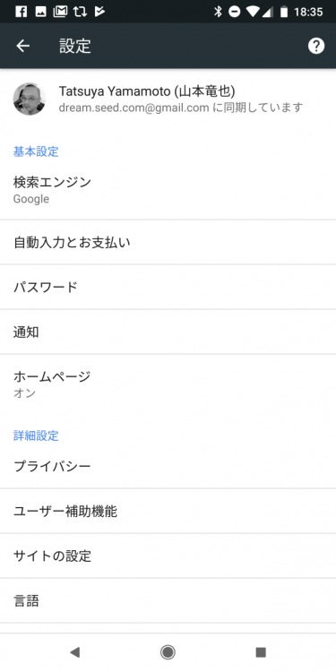Open the パスワード settings
336x672 pixels.
click(168, 287)
